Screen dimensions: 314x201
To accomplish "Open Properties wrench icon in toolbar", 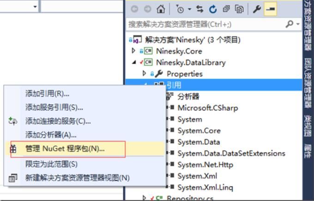I will [257, 9].
